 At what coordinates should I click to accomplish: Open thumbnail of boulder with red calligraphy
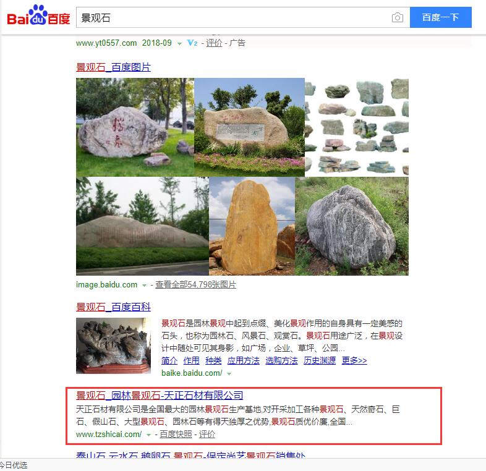[135, 127]
